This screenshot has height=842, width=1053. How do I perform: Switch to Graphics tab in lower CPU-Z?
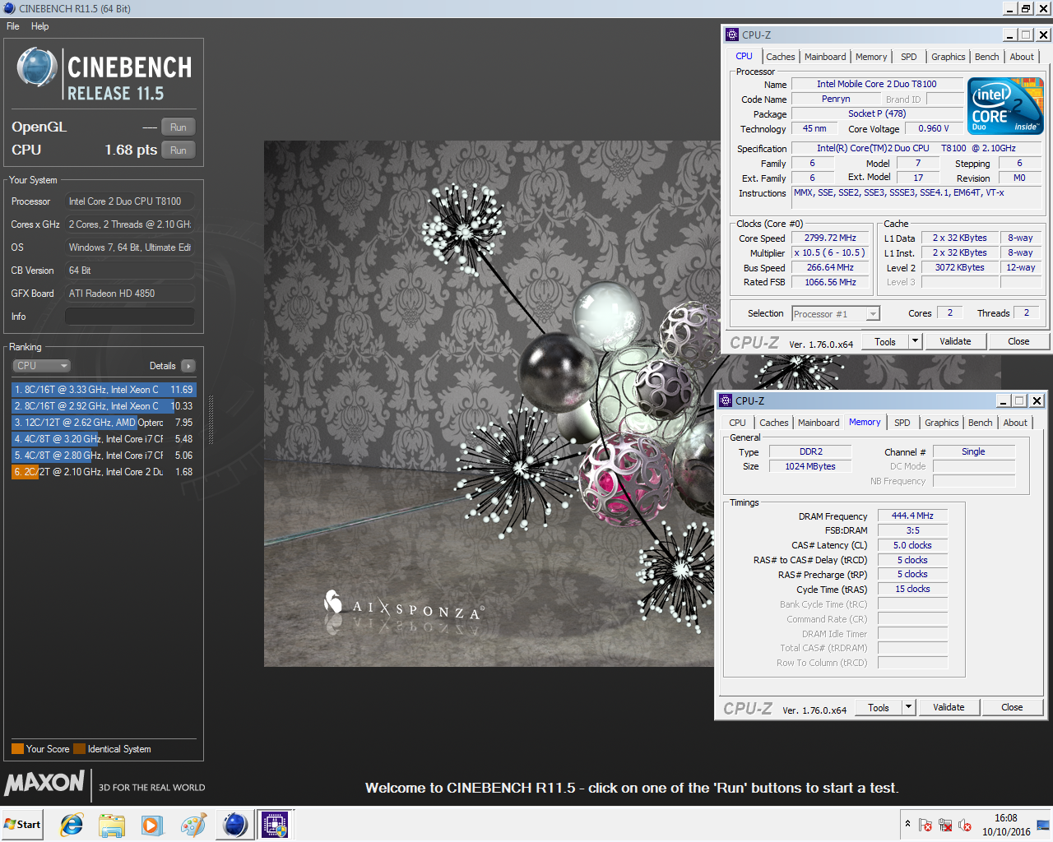pos(941,423)
